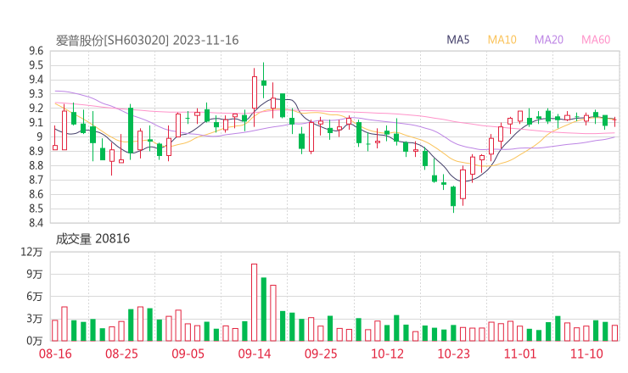Image resolution: width=628 pixels, height=373 pixels.
Task: Click the MA10 legend label
Action: coord(502,40)
